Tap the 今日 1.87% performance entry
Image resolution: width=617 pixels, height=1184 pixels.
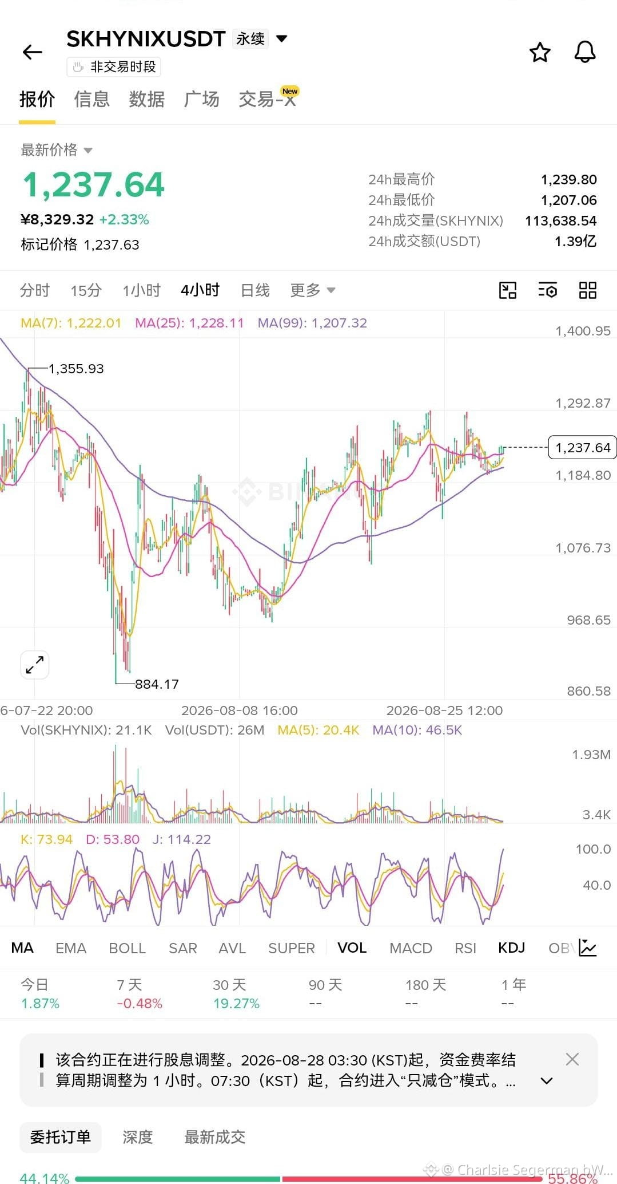pyautogui.click(x=40, y=993)
